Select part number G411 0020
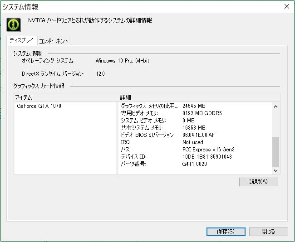Image resolution: width=295 pixels, height=242 pixels. (195, 164)
